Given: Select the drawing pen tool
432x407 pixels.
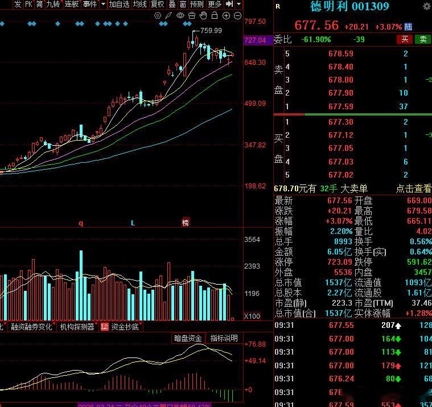Looking at the screenshot, I should click(168, 16).
